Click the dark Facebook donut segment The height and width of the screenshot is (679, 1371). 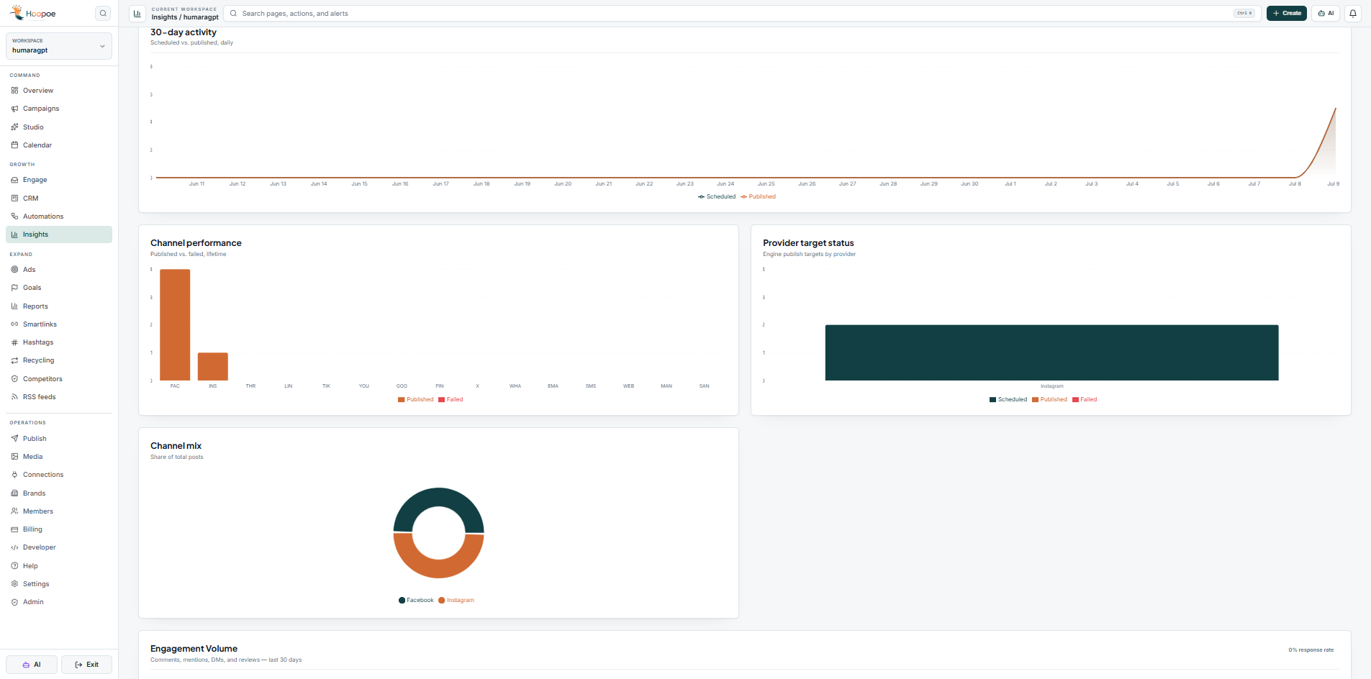pos(438,497)
